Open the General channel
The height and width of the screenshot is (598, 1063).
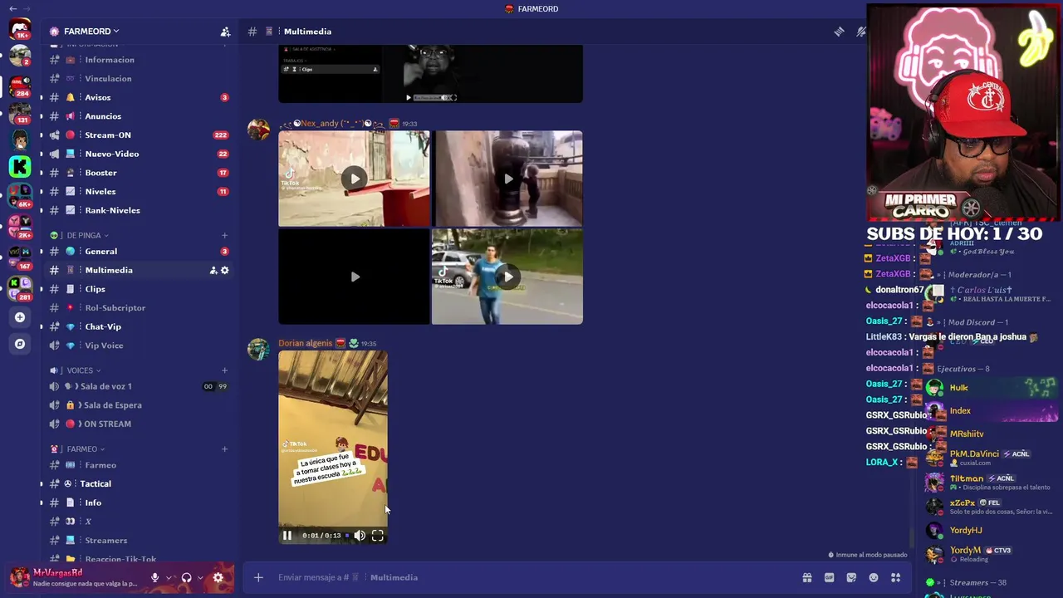139,251
